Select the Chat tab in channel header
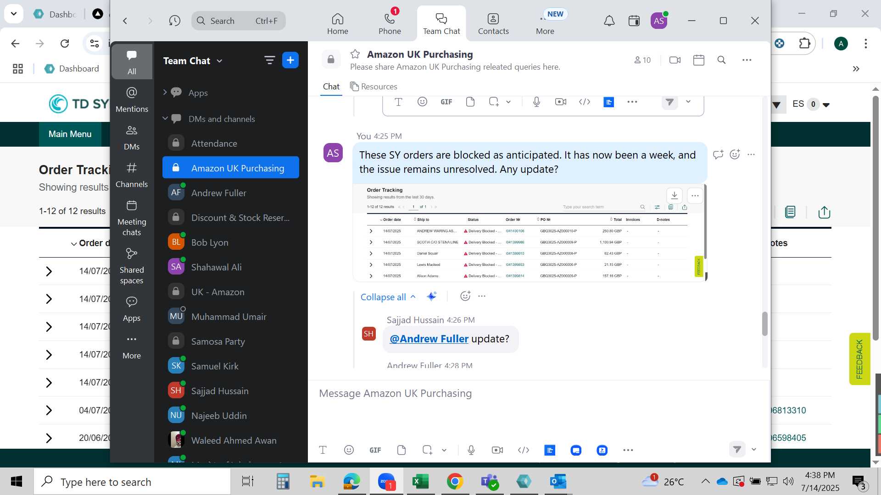881x495 pixels. 331,87
